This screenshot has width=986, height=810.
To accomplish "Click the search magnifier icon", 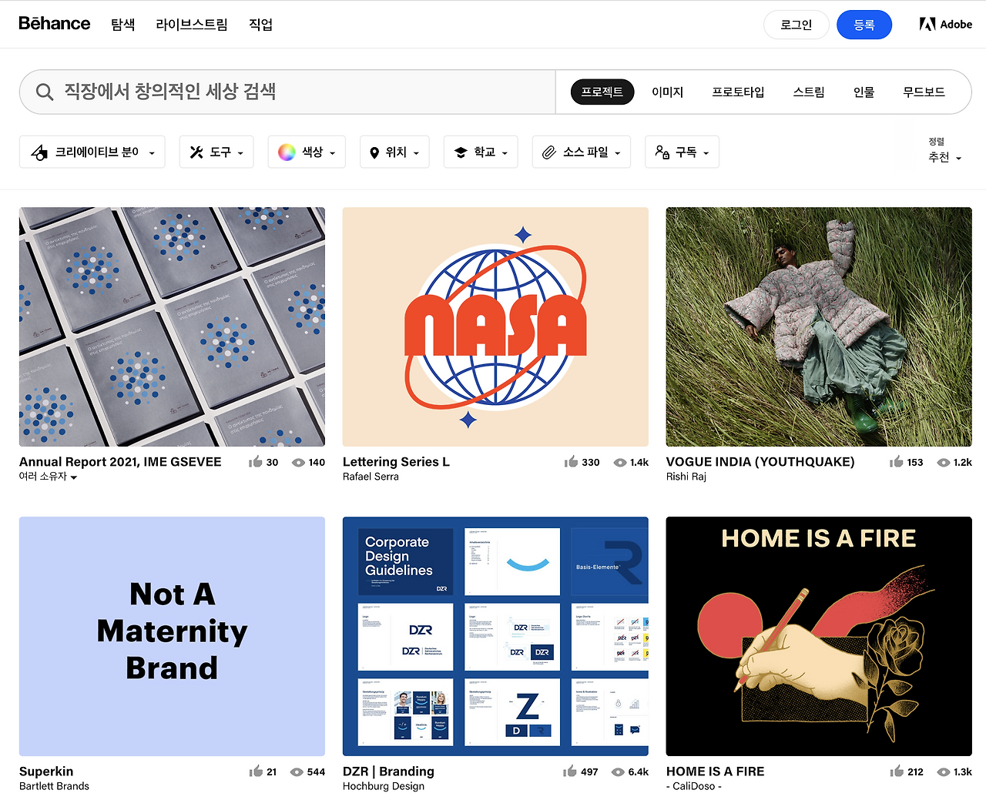I will tap(45, 92).
